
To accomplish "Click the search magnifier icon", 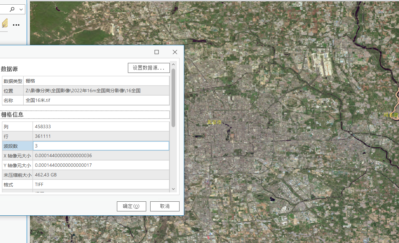I will [x=12, y=9].
